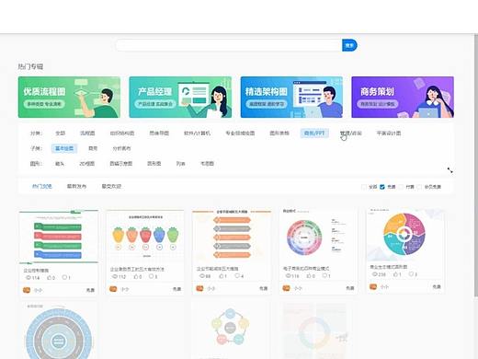Select 四格示意图 shape filter
The width and height of the screenshot is (478, 359).
point(121,164)
